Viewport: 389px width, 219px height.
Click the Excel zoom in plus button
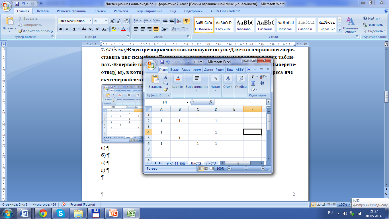(263, 169)
